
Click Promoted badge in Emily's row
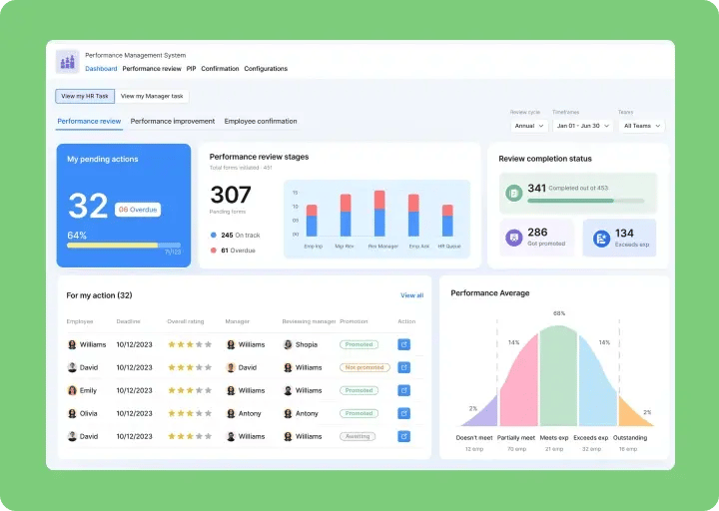click(x=359, y=390)
